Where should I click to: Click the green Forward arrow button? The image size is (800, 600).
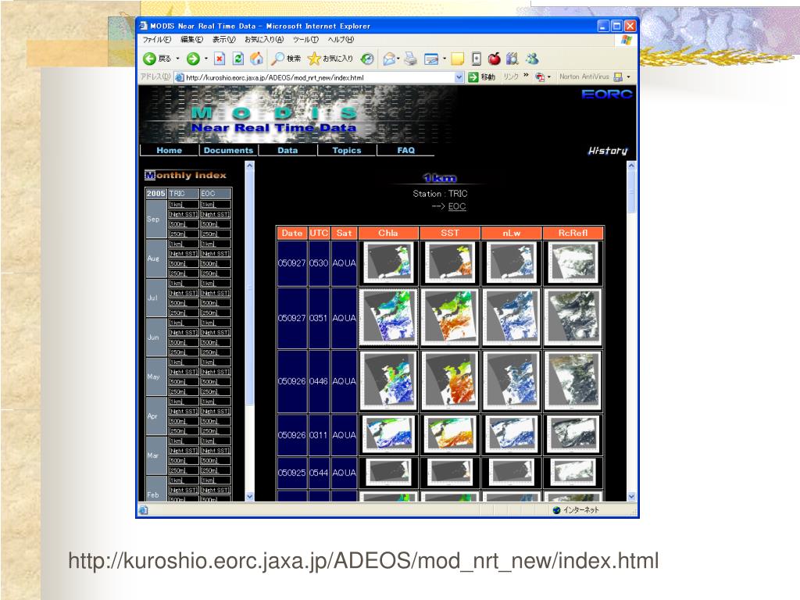pos(193,59)
